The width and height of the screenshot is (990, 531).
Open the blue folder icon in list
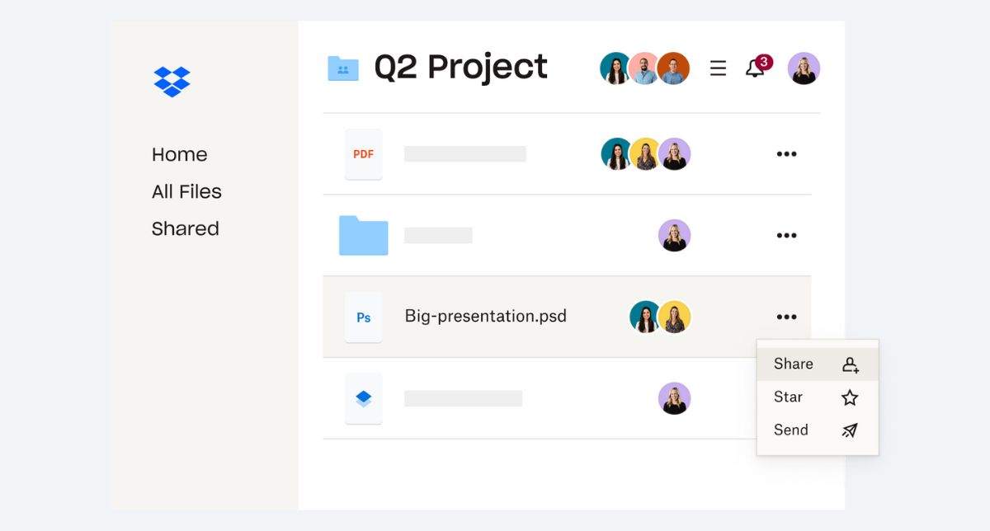pos(363,235)
